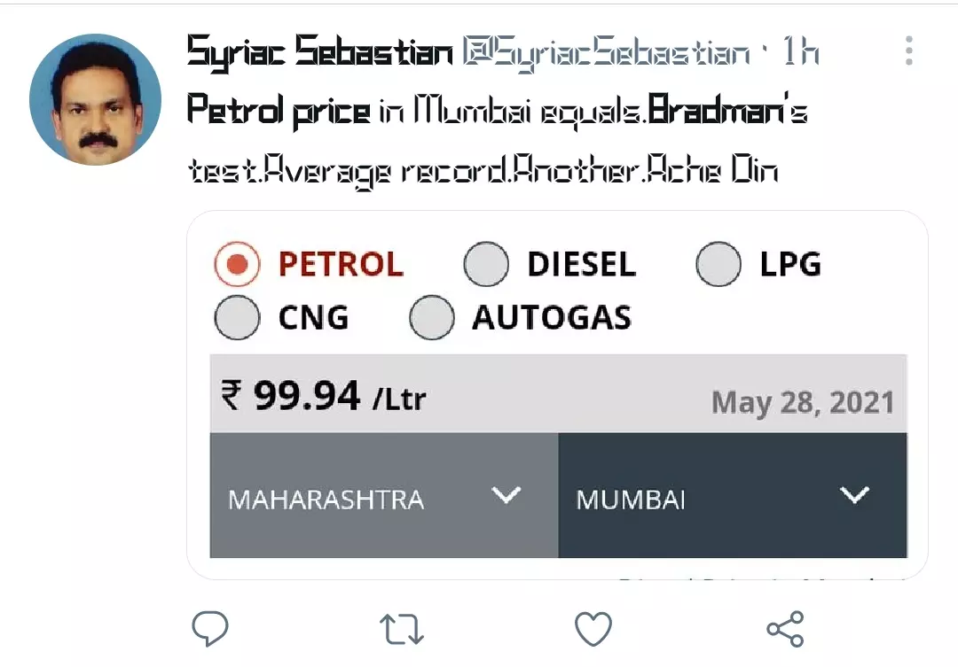Select the AUTOGAS radio button

coord(432,317)
